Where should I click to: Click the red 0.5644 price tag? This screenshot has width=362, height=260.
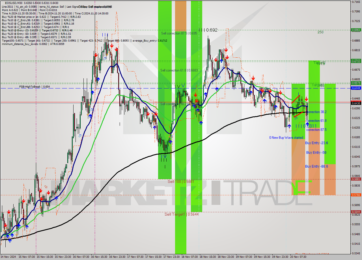pos(356,212)
